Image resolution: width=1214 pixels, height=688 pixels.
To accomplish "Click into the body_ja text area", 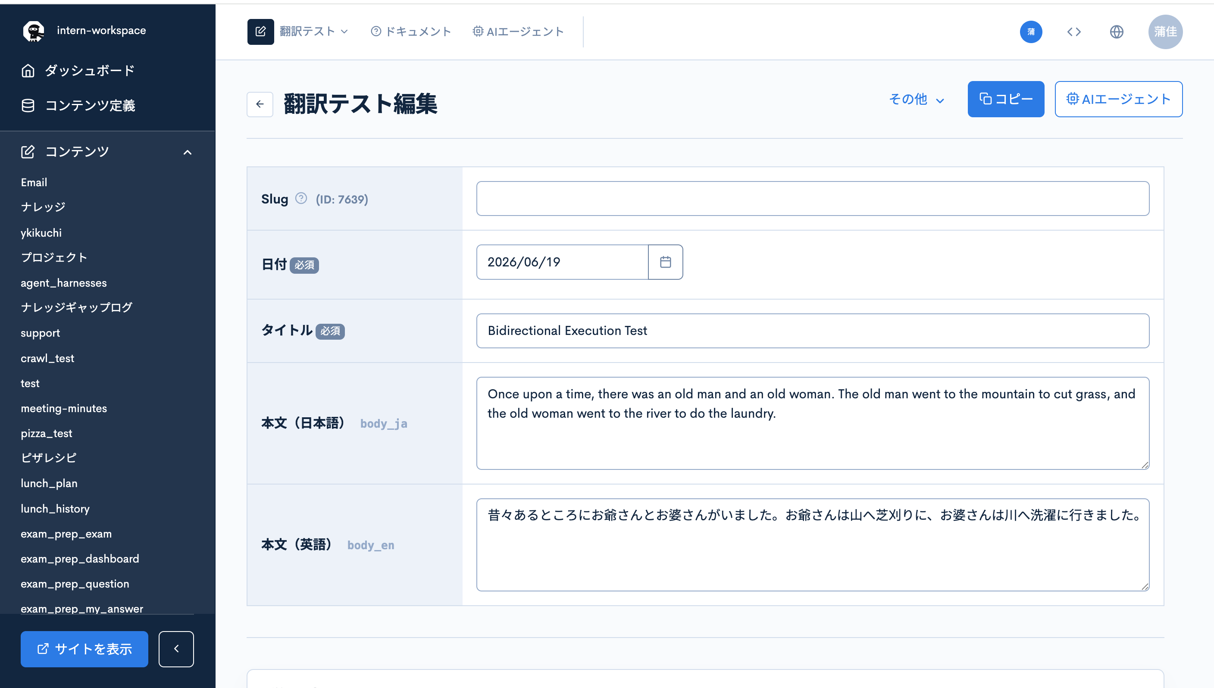I will [x=812, y=423].
